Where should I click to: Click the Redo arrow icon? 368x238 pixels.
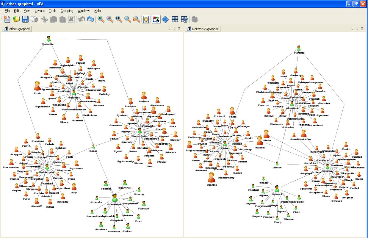tap(90, 19)
